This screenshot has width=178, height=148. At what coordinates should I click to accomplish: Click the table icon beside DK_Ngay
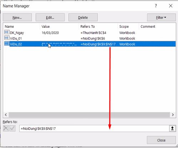[7, 32]
